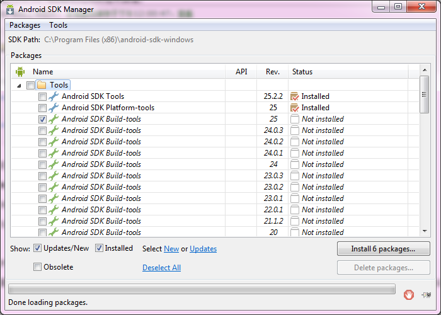Screen dimensions: 441x315
Task: Click the scrollbar down arrow
Action: click(425, 231)
